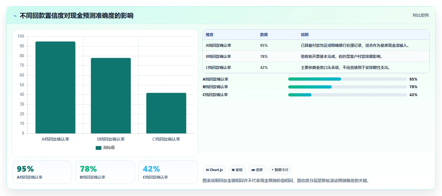Image resolution: width=442 pixels, height=196 pixels.
Task: Click the 95% value in table
Action: coord(264,46)
